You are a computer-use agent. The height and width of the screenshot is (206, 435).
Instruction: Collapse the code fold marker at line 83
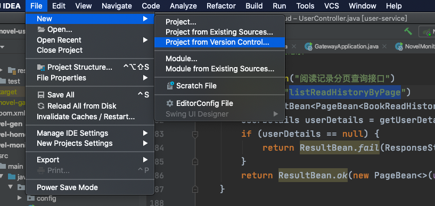coord(195,134)
